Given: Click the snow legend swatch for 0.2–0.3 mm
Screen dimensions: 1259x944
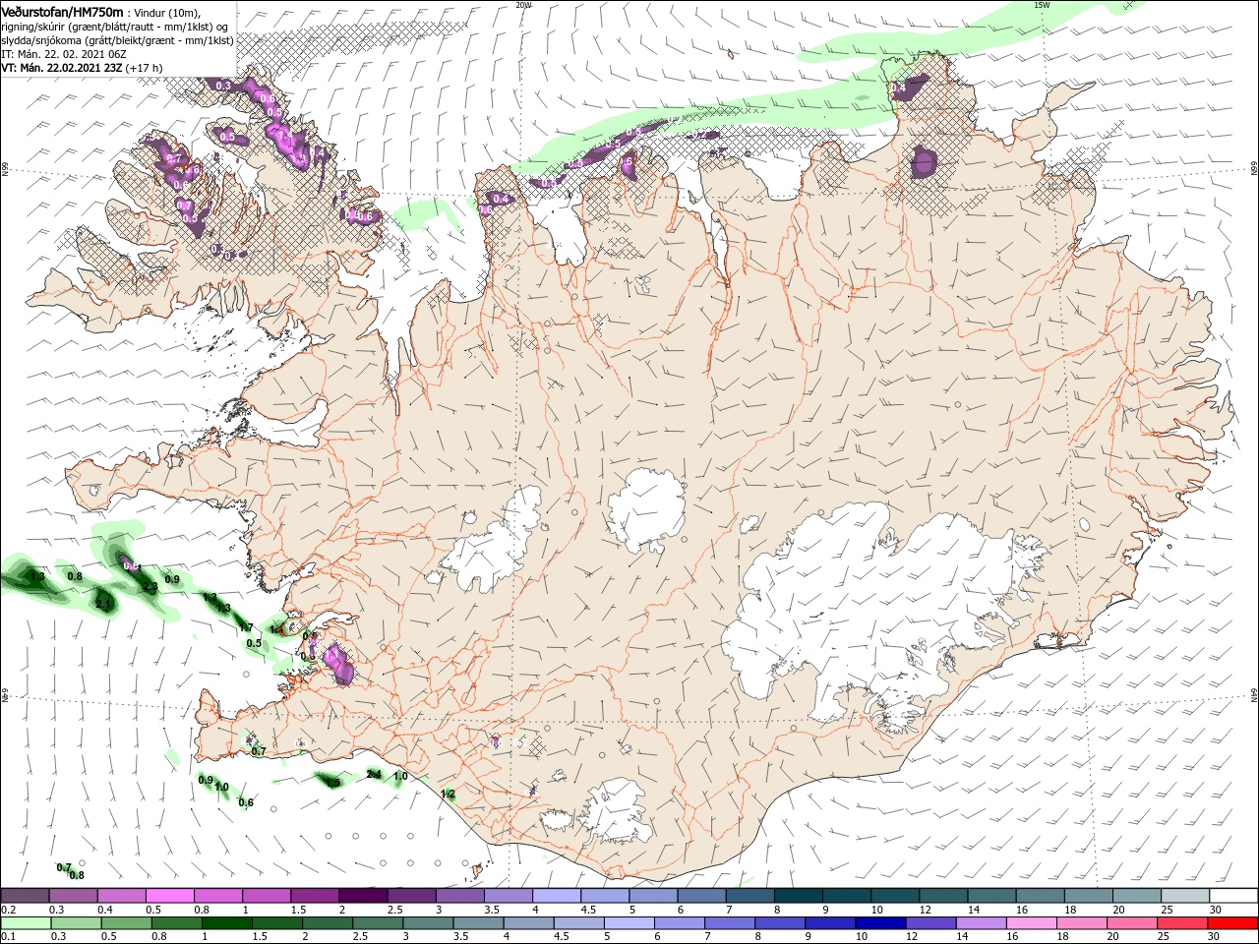Looking at the screenshot, I should [x=26, y=896].
